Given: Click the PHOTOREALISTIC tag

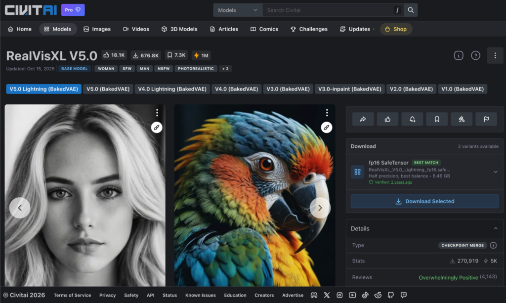Looking at the screenshot, I should [x=196, y=69].
